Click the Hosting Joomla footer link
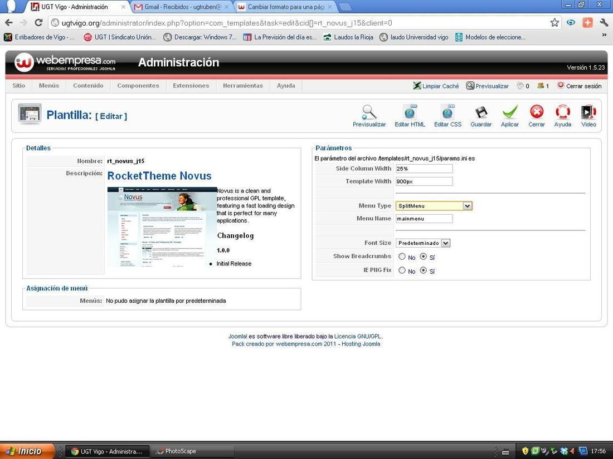Image resolution: width=613 pixels, height=459 pixels. (x=361, y=344)
